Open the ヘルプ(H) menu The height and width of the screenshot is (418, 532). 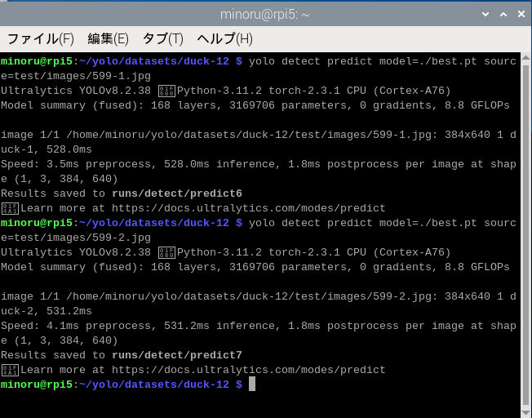[x=225, y=39]
